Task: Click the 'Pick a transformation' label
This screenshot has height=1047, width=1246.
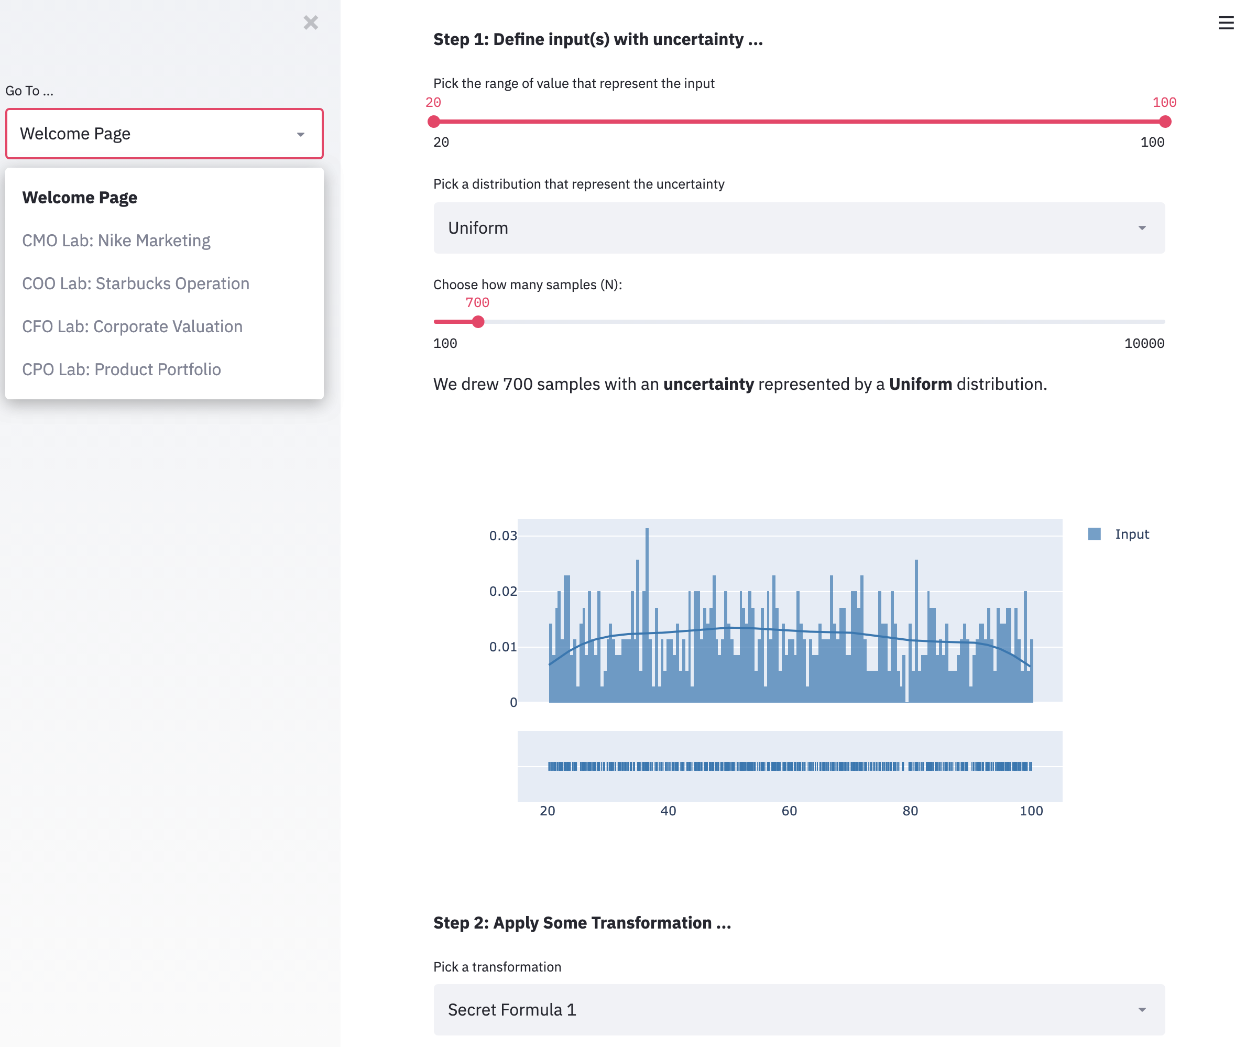Action: (x=497, y=967)
